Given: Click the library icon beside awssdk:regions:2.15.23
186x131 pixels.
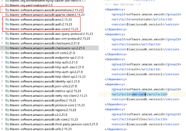Looking at the screenshot, I should [x=7, y=110].
